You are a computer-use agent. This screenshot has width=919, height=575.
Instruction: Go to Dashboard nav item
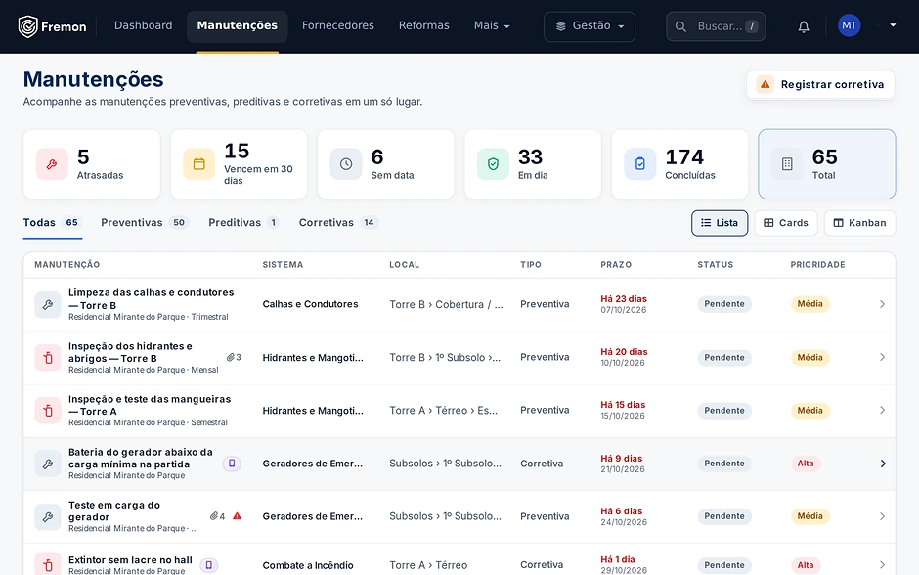[x=143, y=25]
